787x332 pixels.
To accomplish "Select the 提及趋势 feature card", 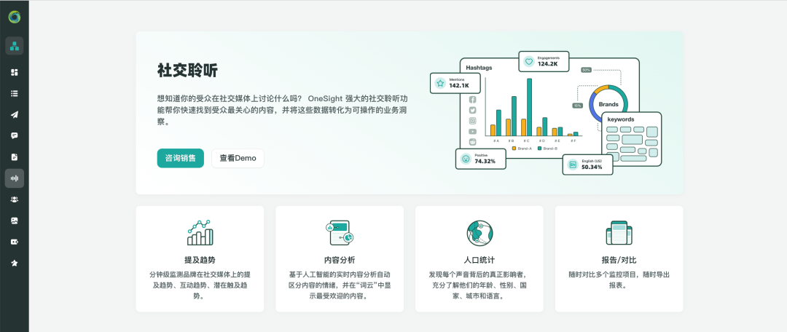I will 200,259.
